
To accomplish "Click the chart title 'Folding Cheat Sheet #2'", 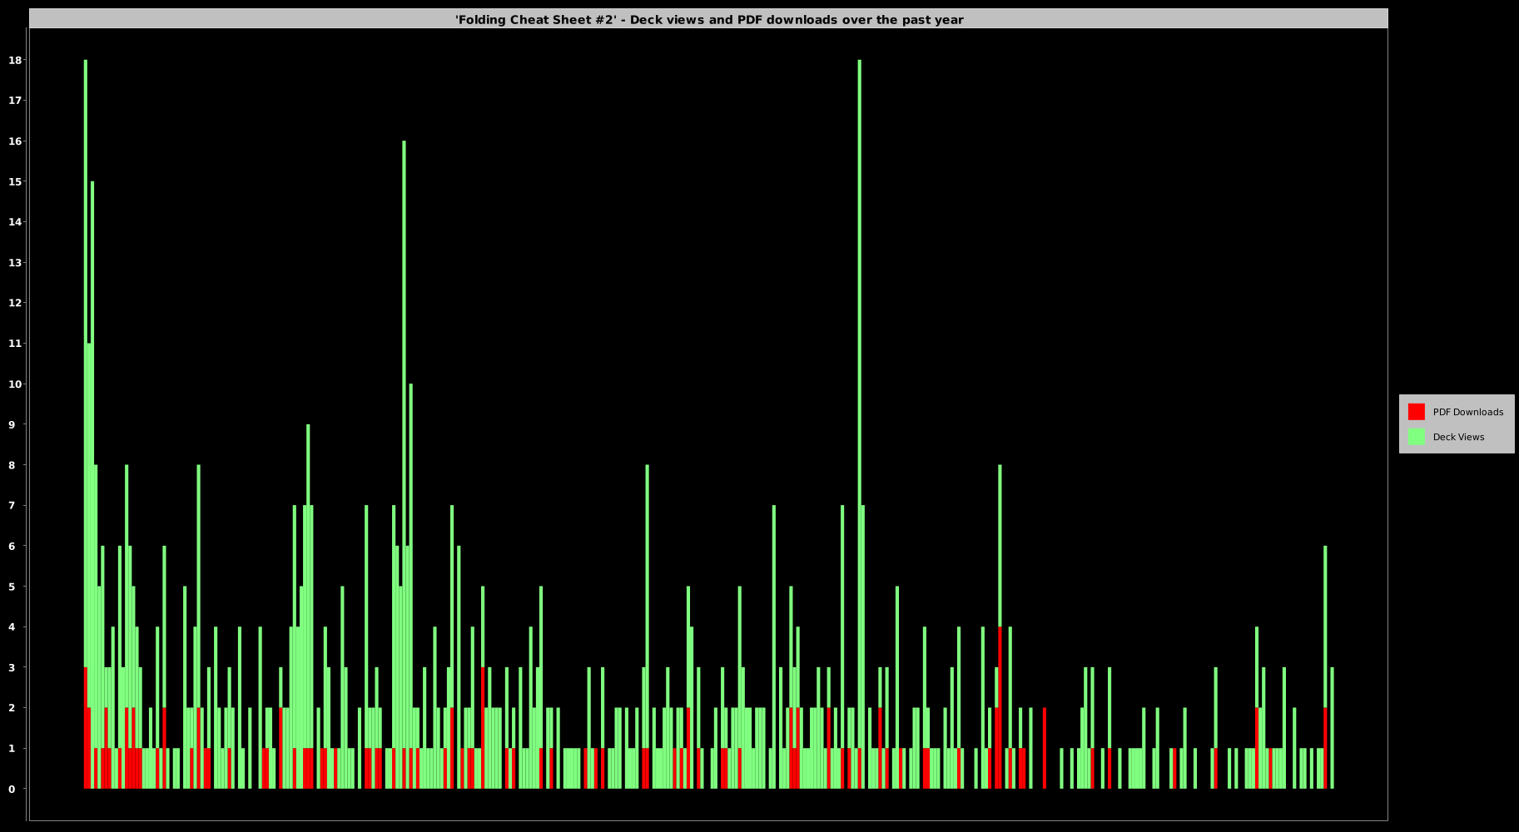I will [x=709, y=19].
